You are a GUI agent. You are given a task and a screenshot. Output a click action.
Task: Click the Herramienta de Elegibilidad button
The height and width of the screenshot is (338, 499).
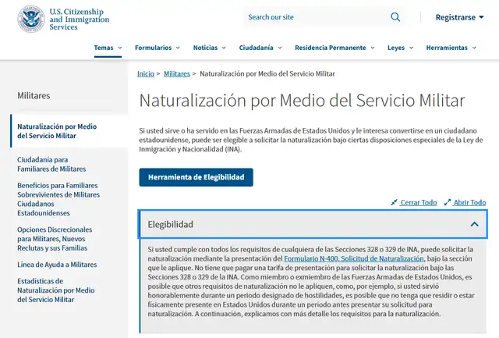pyautogui.click(x=196, y=177)
